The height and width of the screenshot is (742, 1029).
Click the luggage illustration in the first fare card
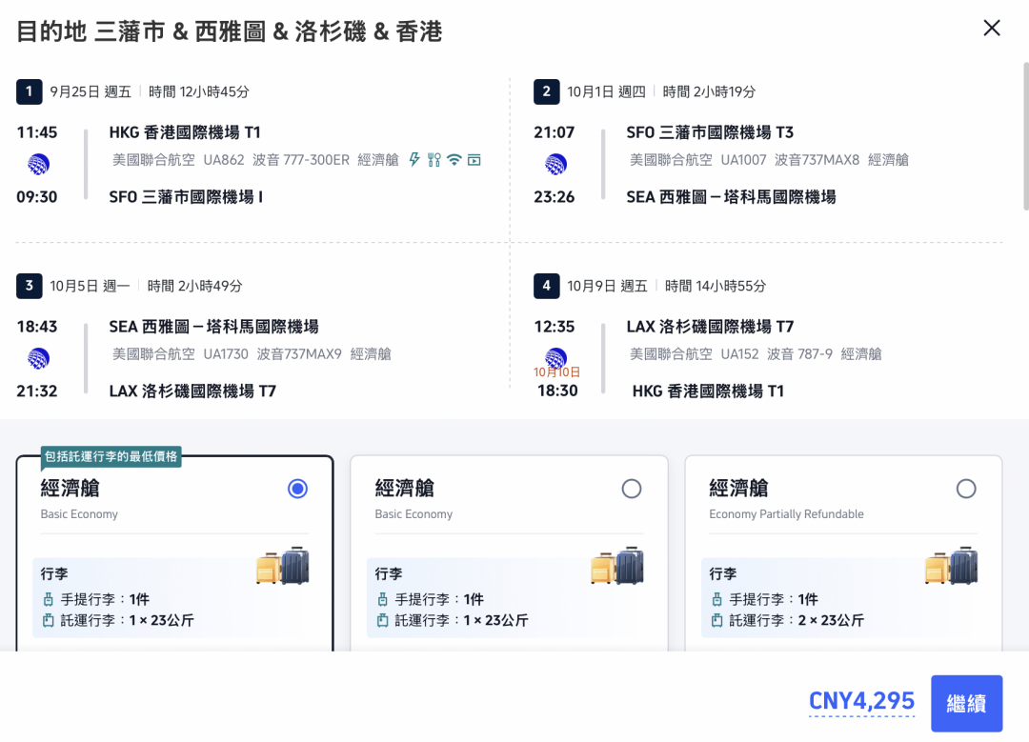pos(283,566)
